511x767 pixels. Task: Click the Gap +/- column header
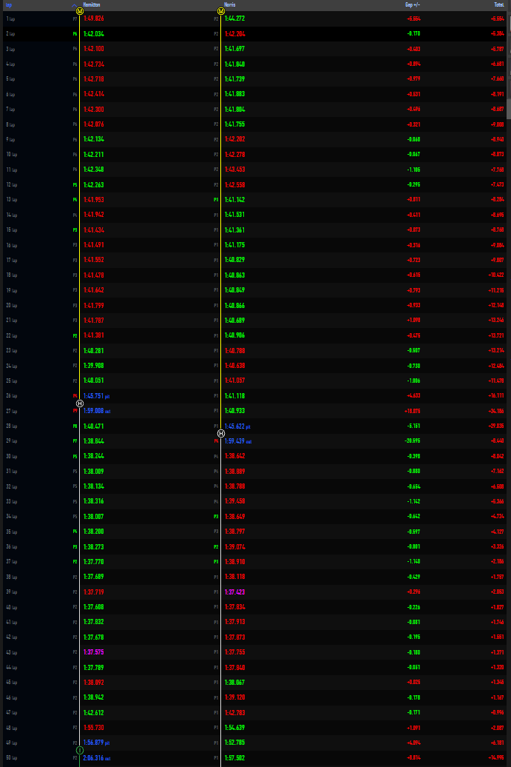pyautogui.click(x=413, y=5)
